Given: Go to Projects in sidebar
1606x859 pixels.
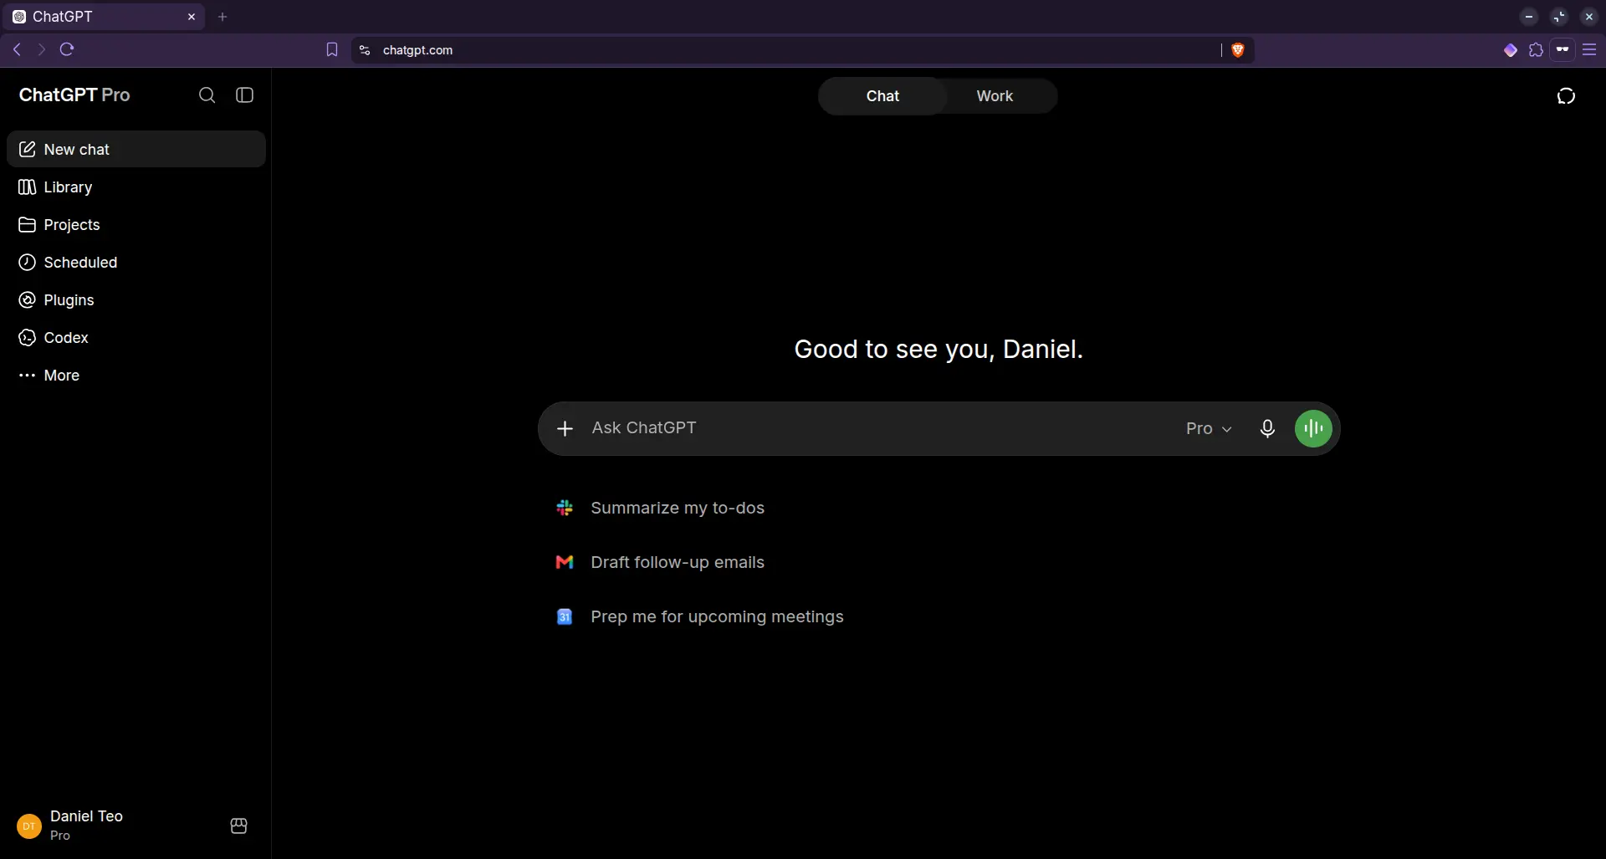Looking at the screenshot, I should tap(136, 224).
